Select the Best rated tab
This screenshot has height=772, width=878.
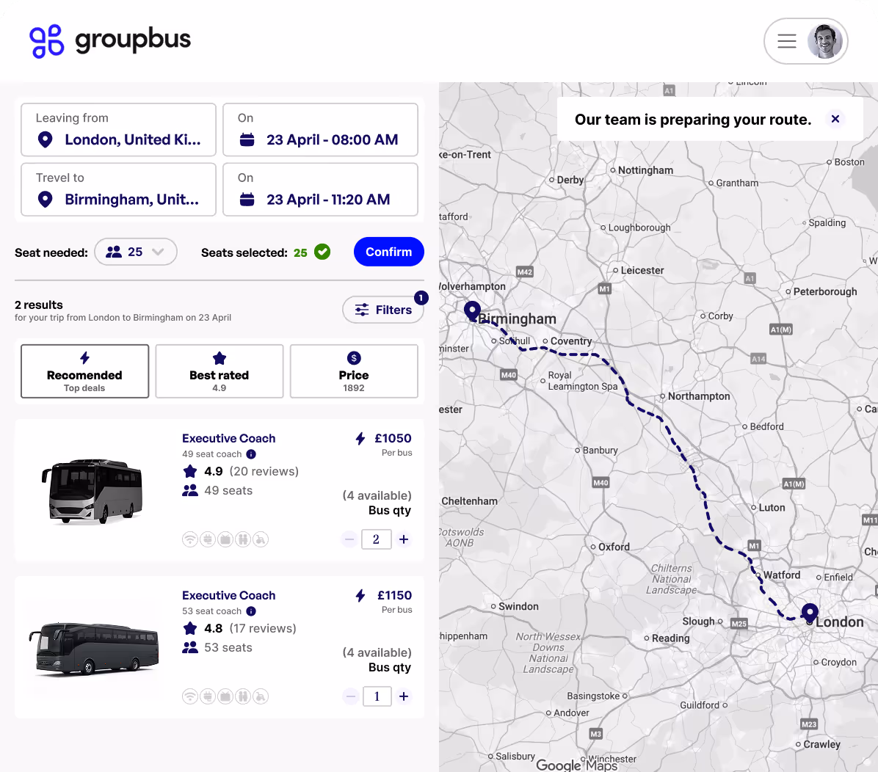coord(219,371)
